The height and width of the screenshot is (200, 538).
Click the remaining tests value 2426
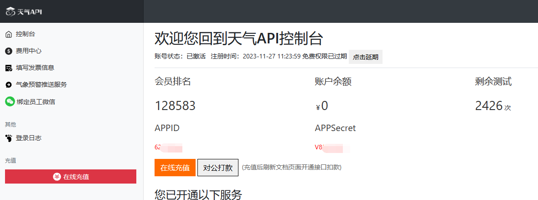point(489,106)
